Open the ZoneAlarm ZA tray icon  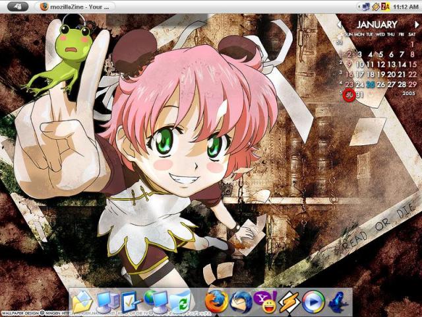pos(385,7)
